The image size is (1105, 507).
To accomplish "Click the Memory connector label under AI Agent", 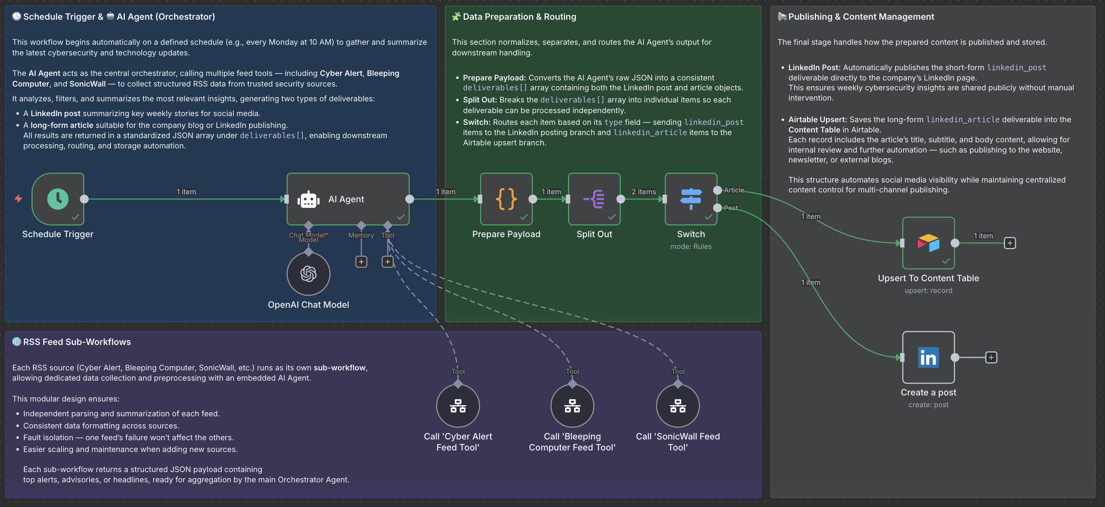I will point(361,235).
